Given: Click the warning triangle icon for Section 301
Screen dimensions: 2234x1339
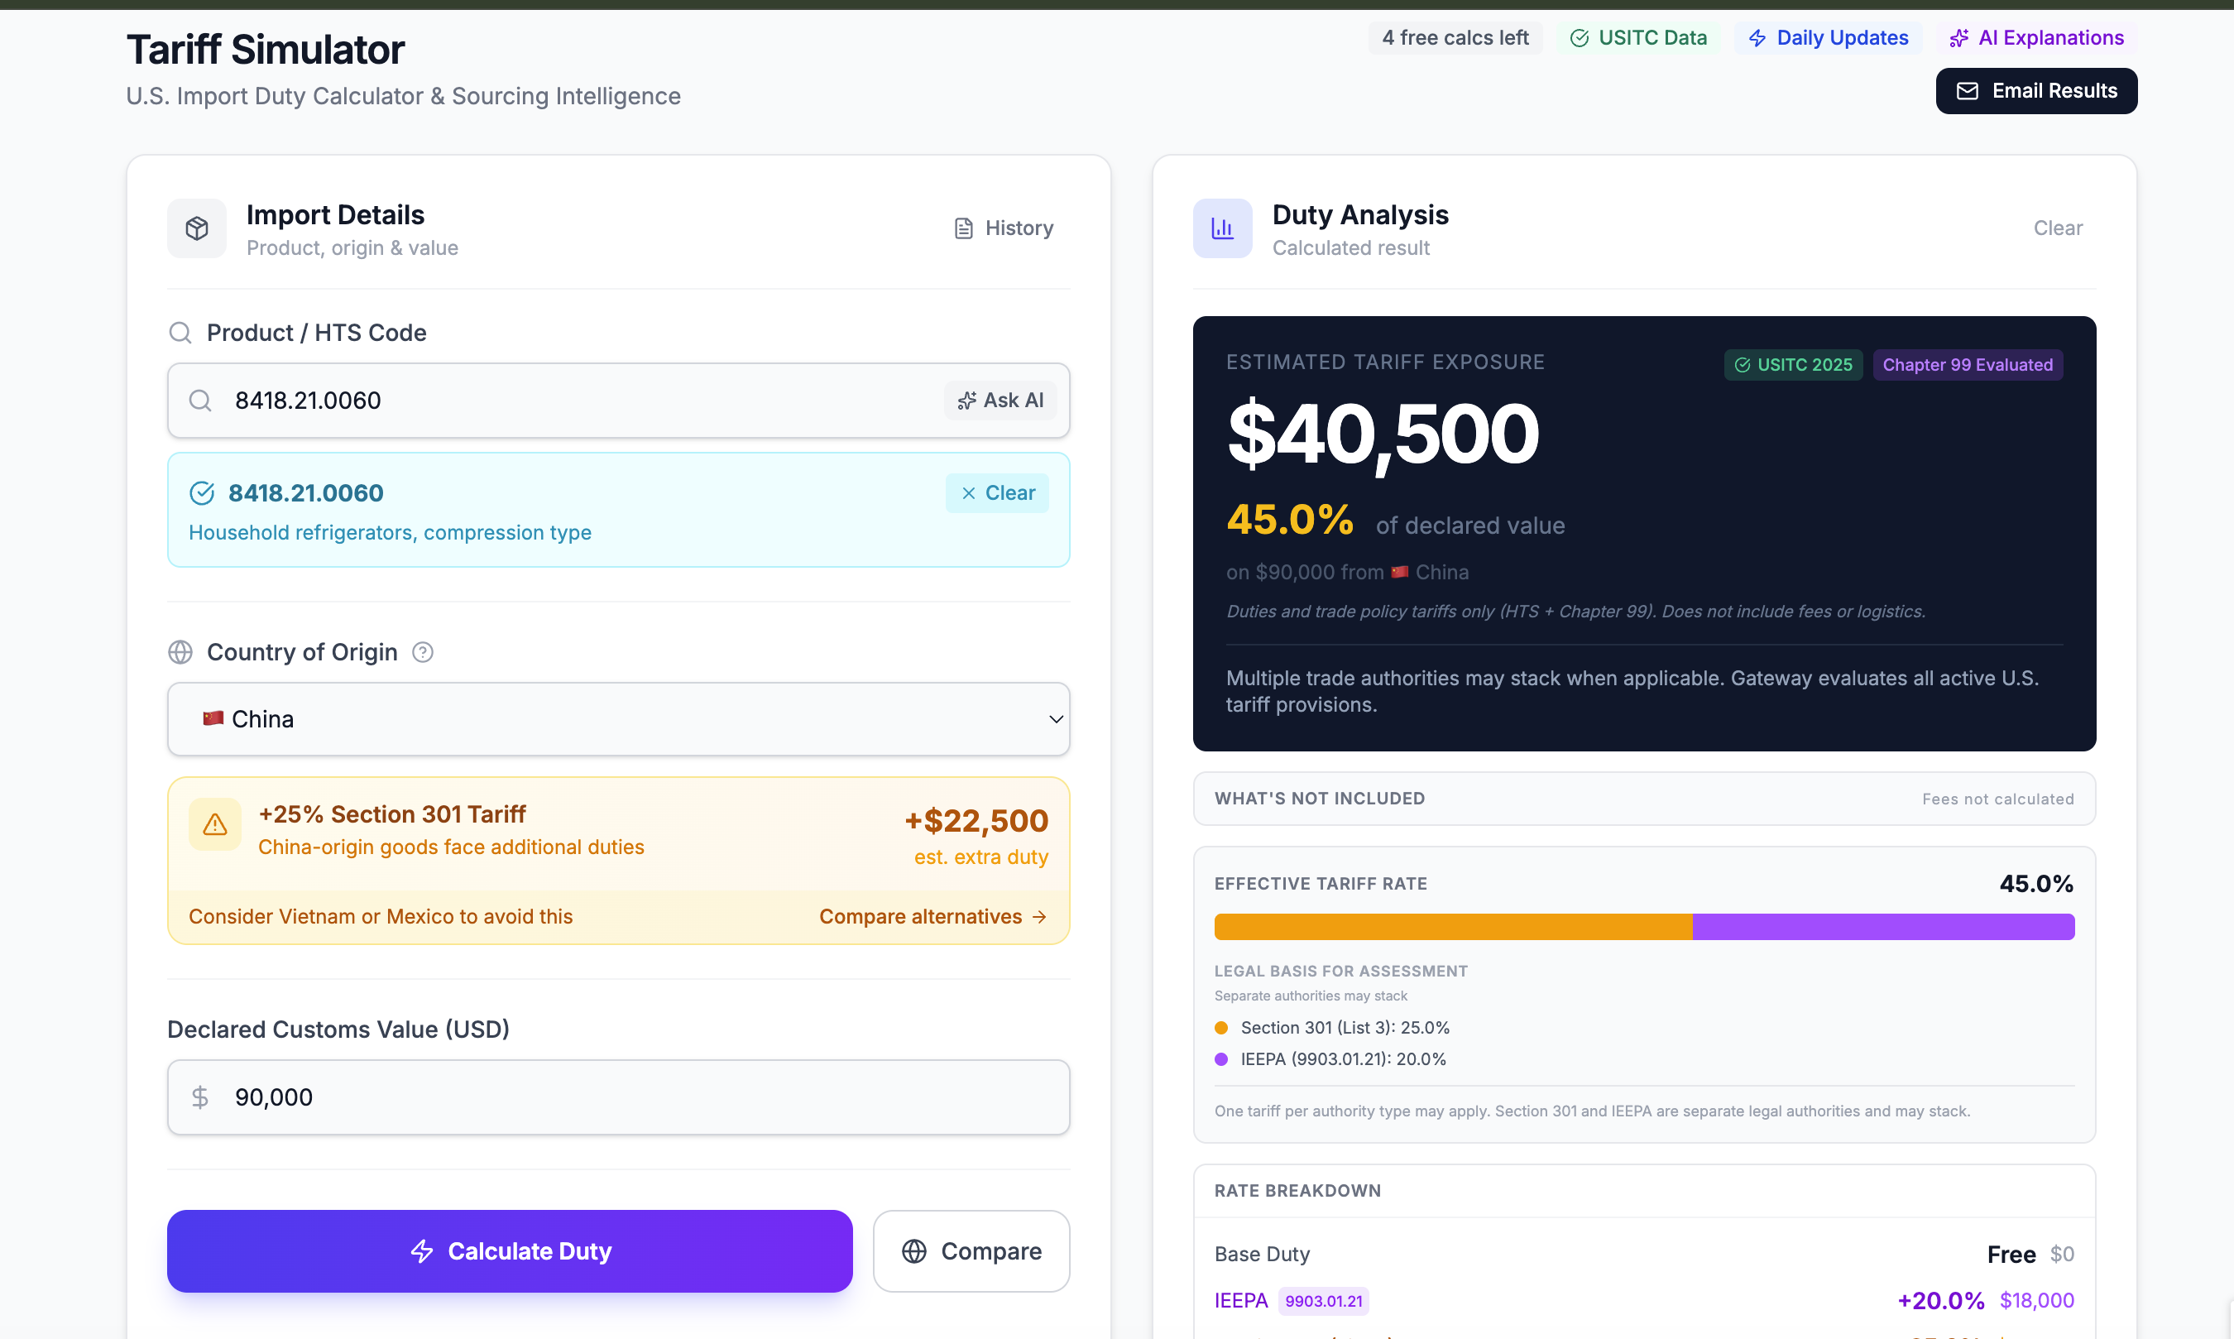Looking at the screenshot, I should point(214,823).
